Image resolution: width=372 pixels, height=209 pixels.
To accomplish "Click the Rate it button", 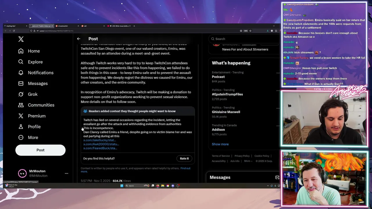I will [x=184, y=158].
